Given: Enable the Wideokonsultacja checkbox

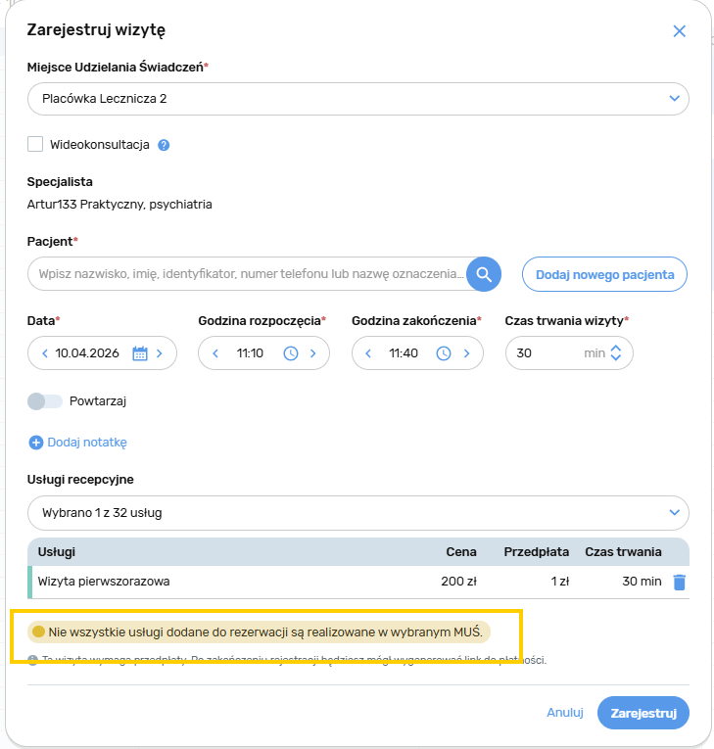Looking at the screenshot, I should [x=35, y=144].
